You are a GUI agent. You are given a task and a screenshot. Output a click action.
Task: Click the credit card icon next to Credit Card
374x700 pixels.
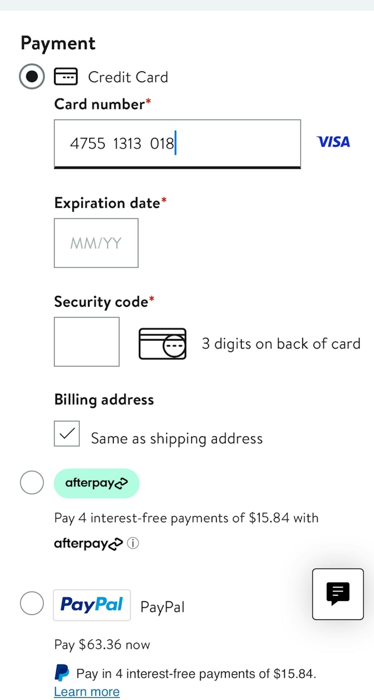[x=66, y=77]
